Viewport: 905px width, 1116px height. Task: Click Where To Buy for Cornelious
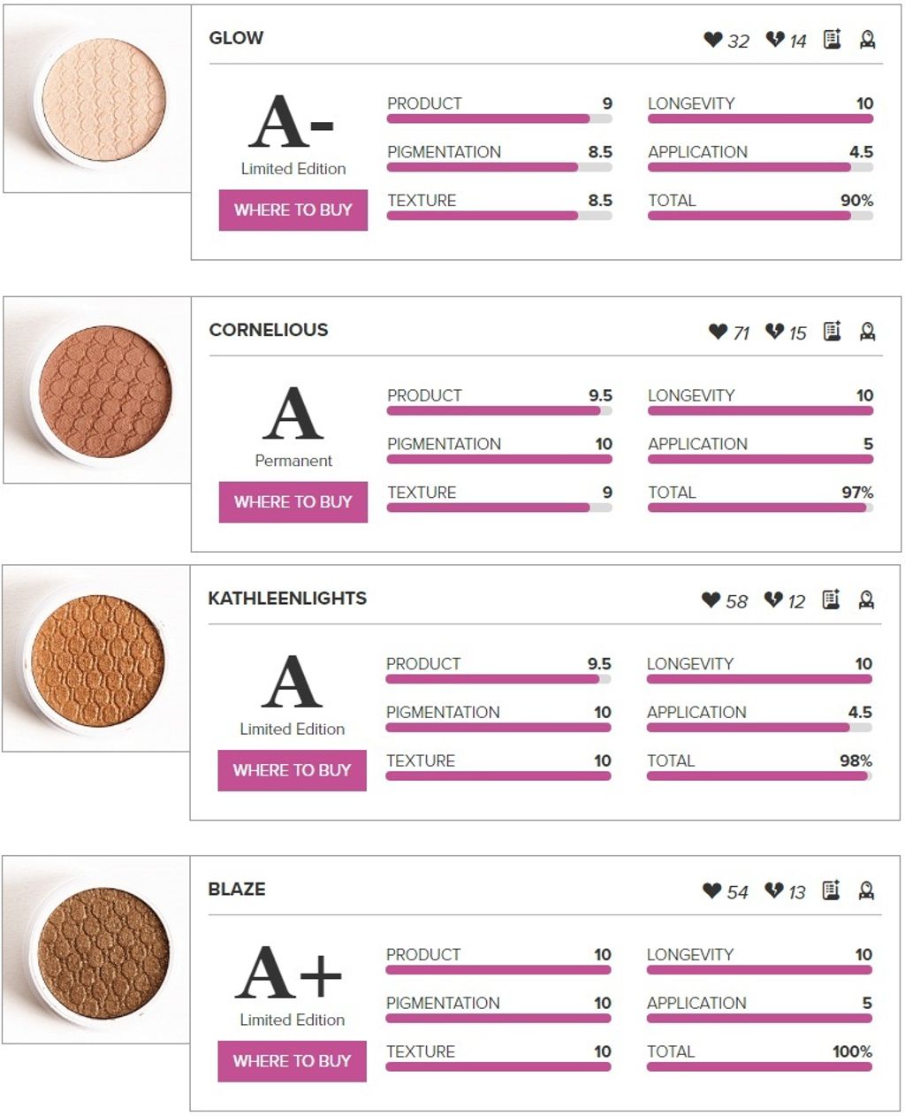pos(293,502)
